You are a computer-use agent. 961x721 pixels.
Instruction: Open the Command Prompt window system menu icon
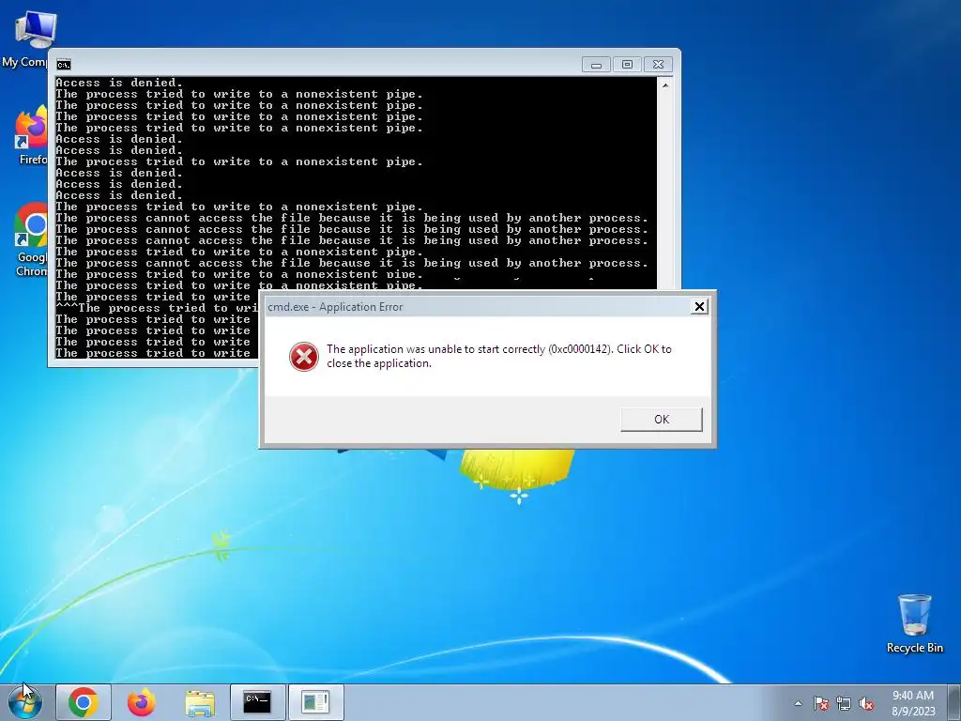pos(63,65)
